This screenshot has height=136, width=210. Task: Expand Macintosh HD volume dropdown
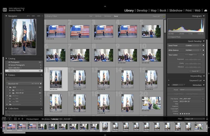[x=41, y=84]
